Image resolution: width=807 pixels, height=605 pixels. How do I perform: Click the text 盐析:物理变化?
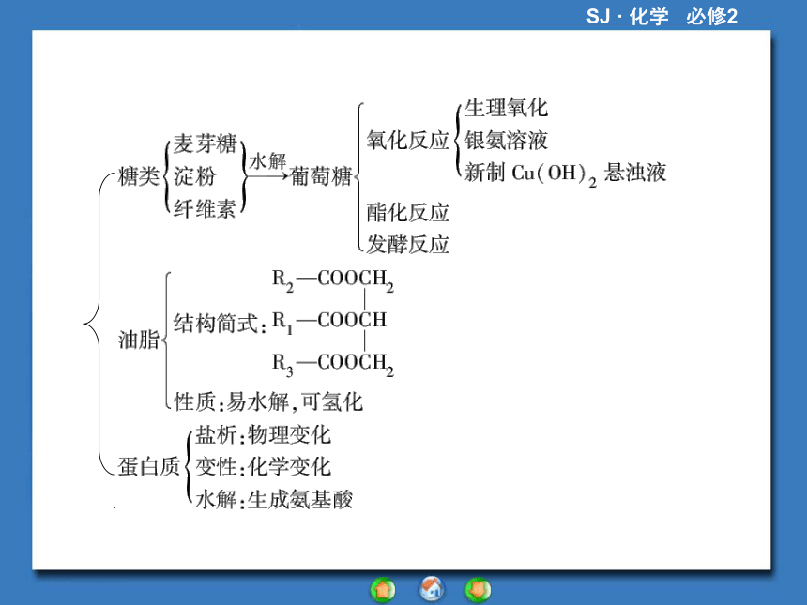tap(263, 435)
